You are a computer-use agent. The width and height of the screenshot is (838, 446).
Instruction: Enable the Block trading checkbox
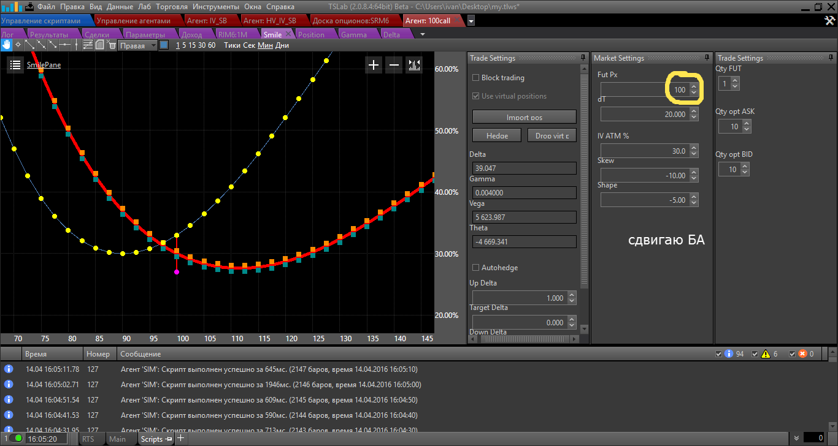coord(475,78)
